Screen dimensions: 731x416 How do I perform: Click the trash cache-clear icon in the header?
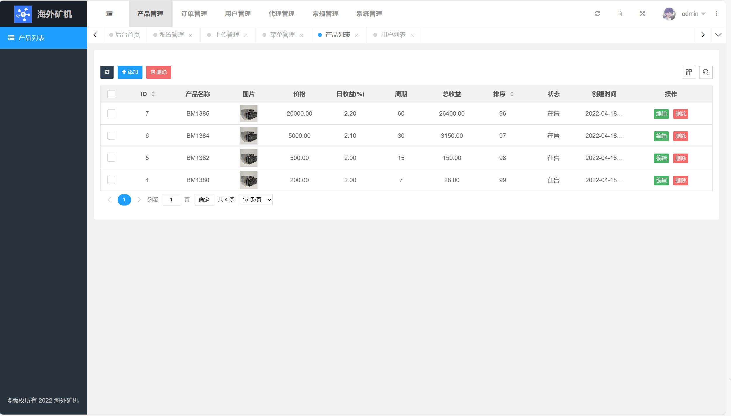point(620,14)
